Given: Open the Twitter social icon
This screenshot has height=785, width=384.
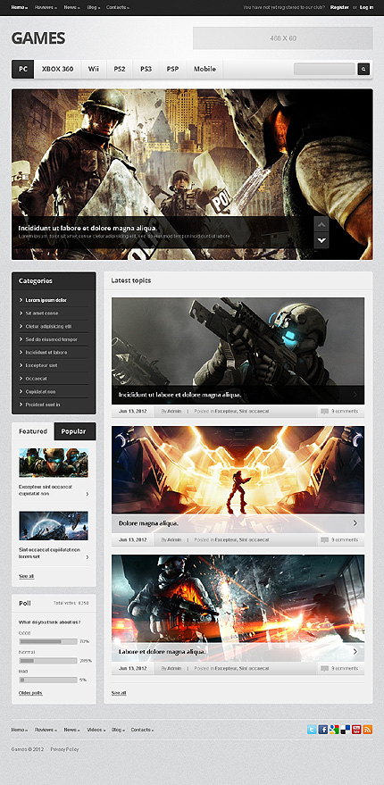Looking at the screenshot, I should pos(312,730).
